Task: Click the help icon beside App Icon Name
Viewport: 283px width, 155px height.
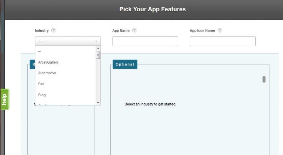Action: click(220, 30)
